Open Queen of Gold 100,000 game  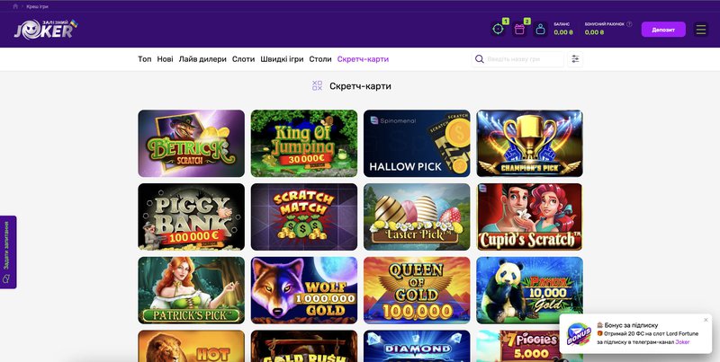pos(417,290)
